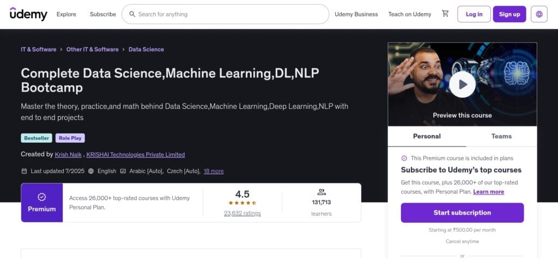Click the course title heading

pos(170,80)
